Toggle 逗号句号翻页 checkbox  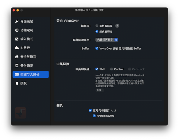[90, 110]
